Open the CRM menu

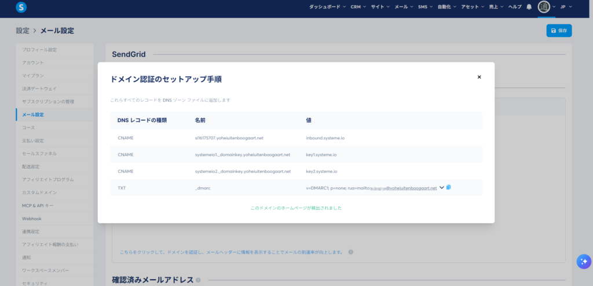358,7
